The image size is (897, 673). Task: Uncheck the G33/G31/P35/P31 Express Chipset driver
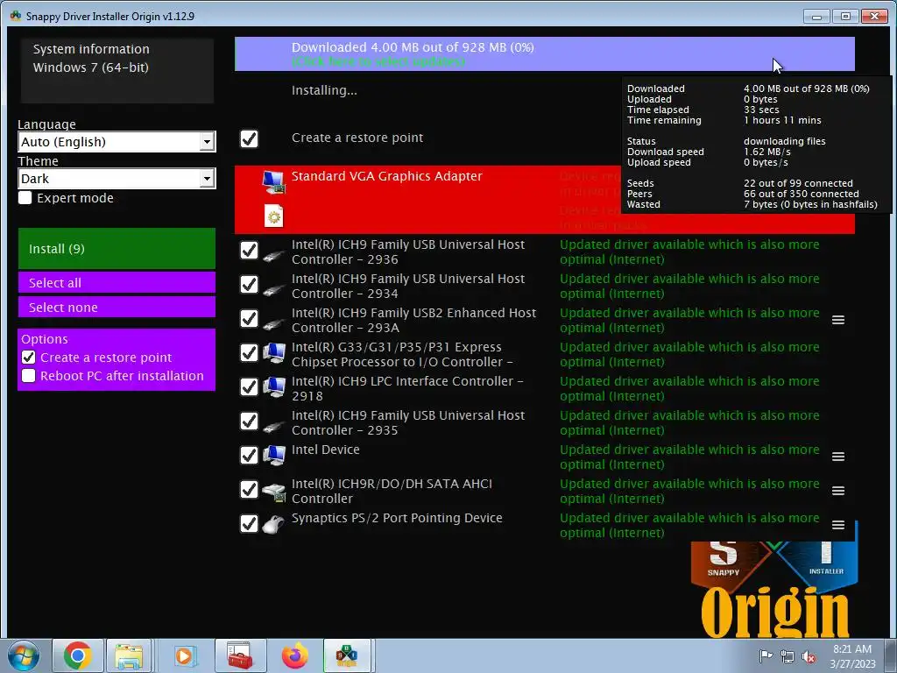click(x=249, y=352)
